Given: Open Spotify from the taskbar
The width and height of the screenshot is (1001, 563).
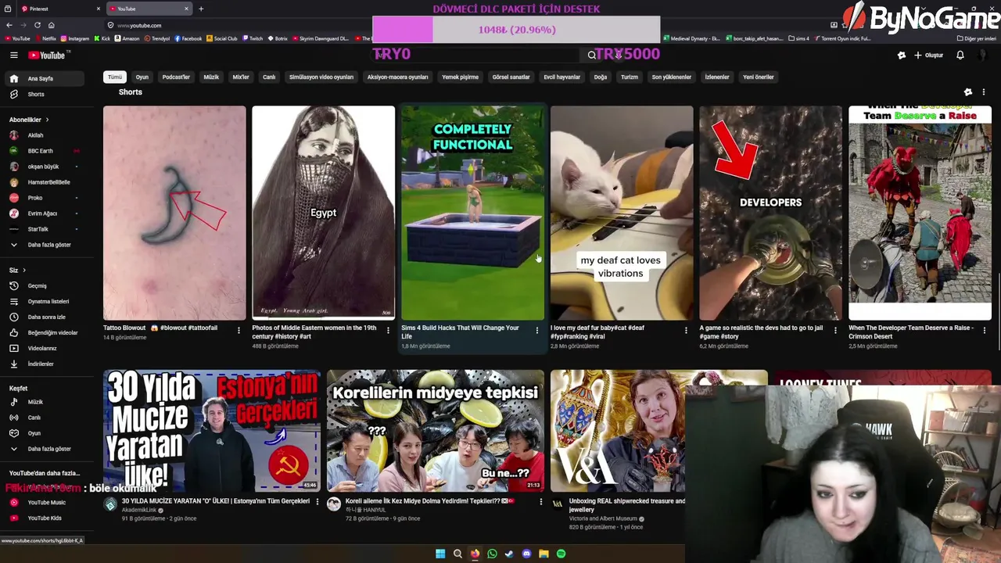Looking at the screenshot, I should coord(561,554).
